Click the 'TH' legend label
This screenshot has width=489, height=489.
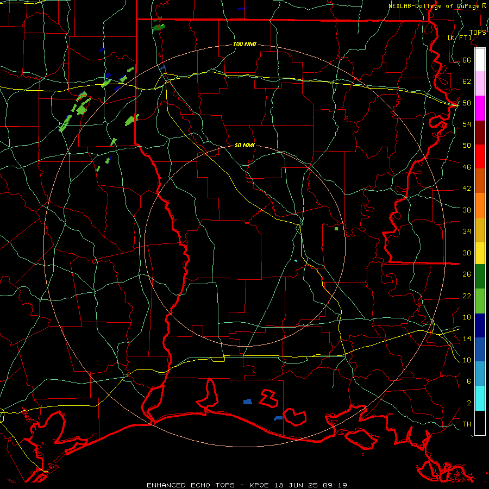(x=467, y=424)
